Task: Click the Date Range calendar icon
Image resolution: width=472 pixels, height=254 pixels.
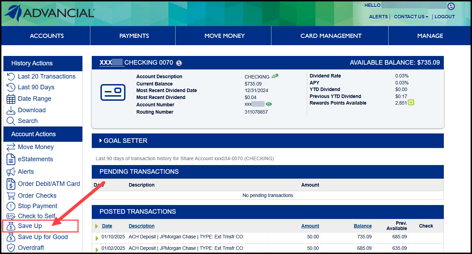Action: tap(11, 99)
